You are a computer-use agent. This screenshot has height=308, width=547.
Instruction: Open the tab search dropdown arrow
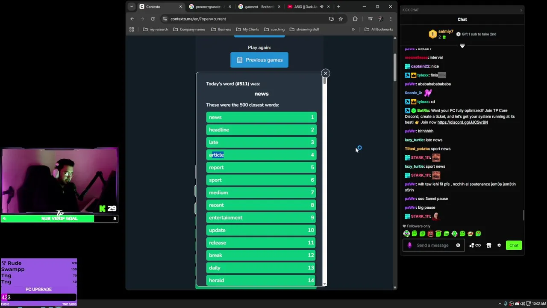tap(131, 6)
